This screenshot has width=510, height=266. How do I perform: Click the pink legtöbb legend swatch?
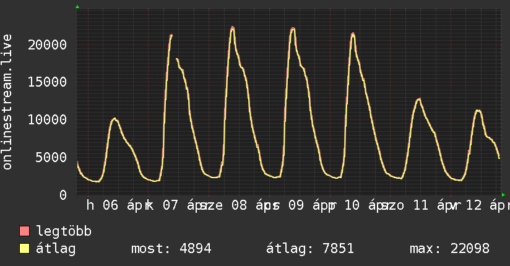24,231
